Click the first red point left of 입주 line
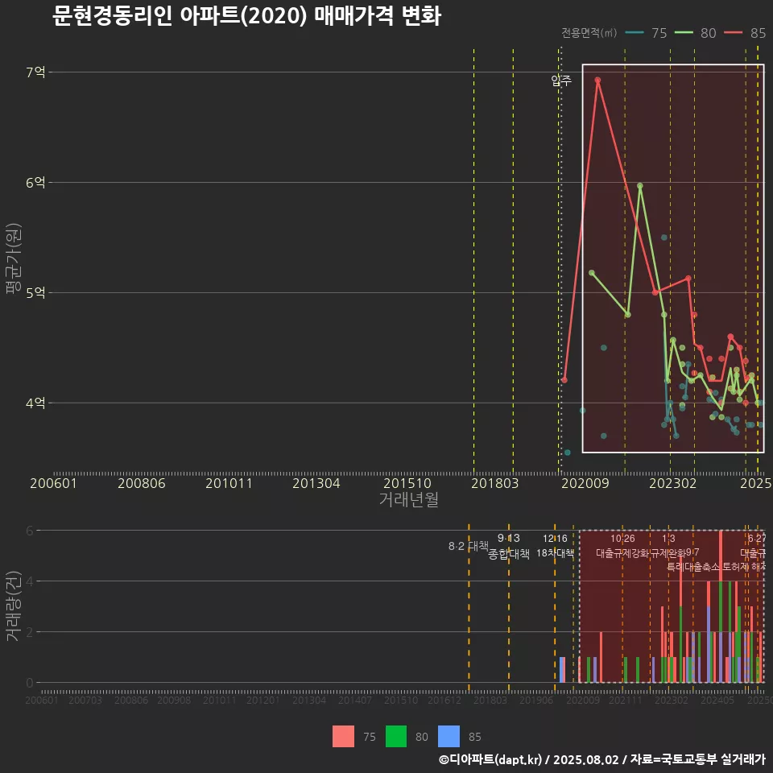The height and width of the screenshot is (773, 773). pos(564,380)
